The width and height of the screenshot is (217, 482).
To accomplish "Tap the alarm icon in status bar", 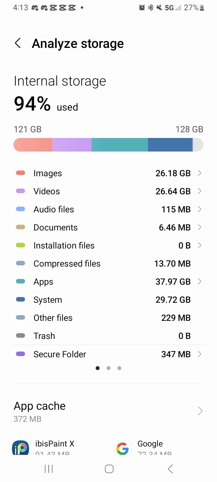I will [142, 8].
